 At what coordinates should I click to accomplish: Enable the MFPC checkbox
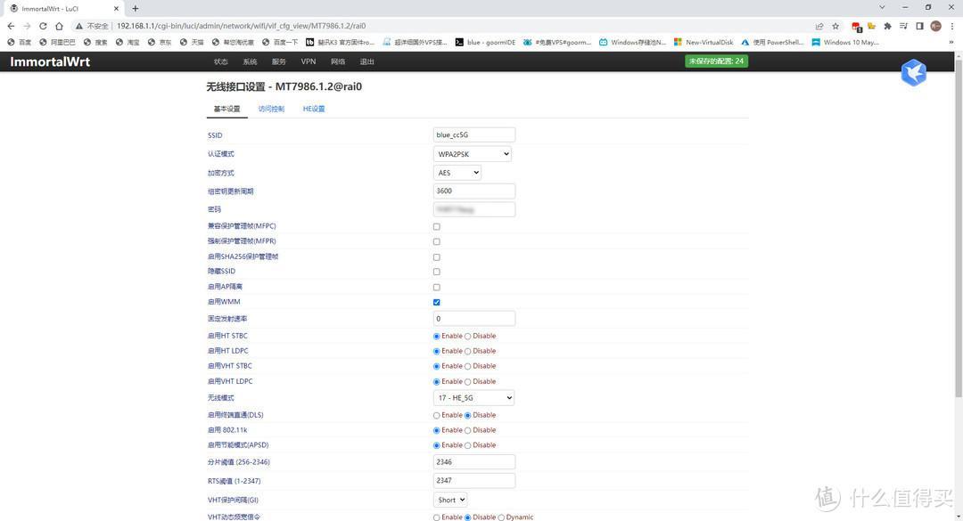pyautogui.click(x=437, y=226)
